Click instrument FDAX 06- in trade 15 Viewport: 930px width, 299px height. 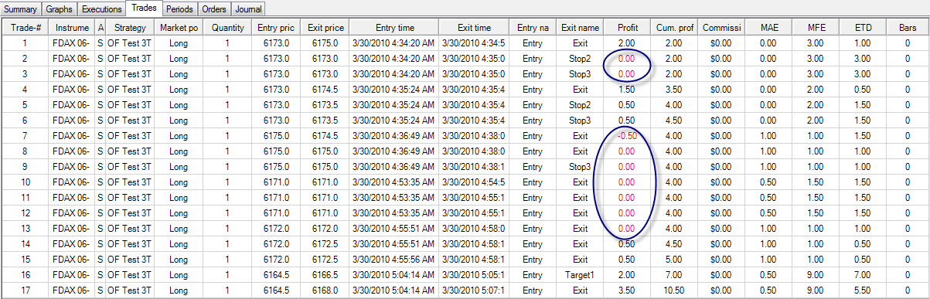[x=71, y=260]
